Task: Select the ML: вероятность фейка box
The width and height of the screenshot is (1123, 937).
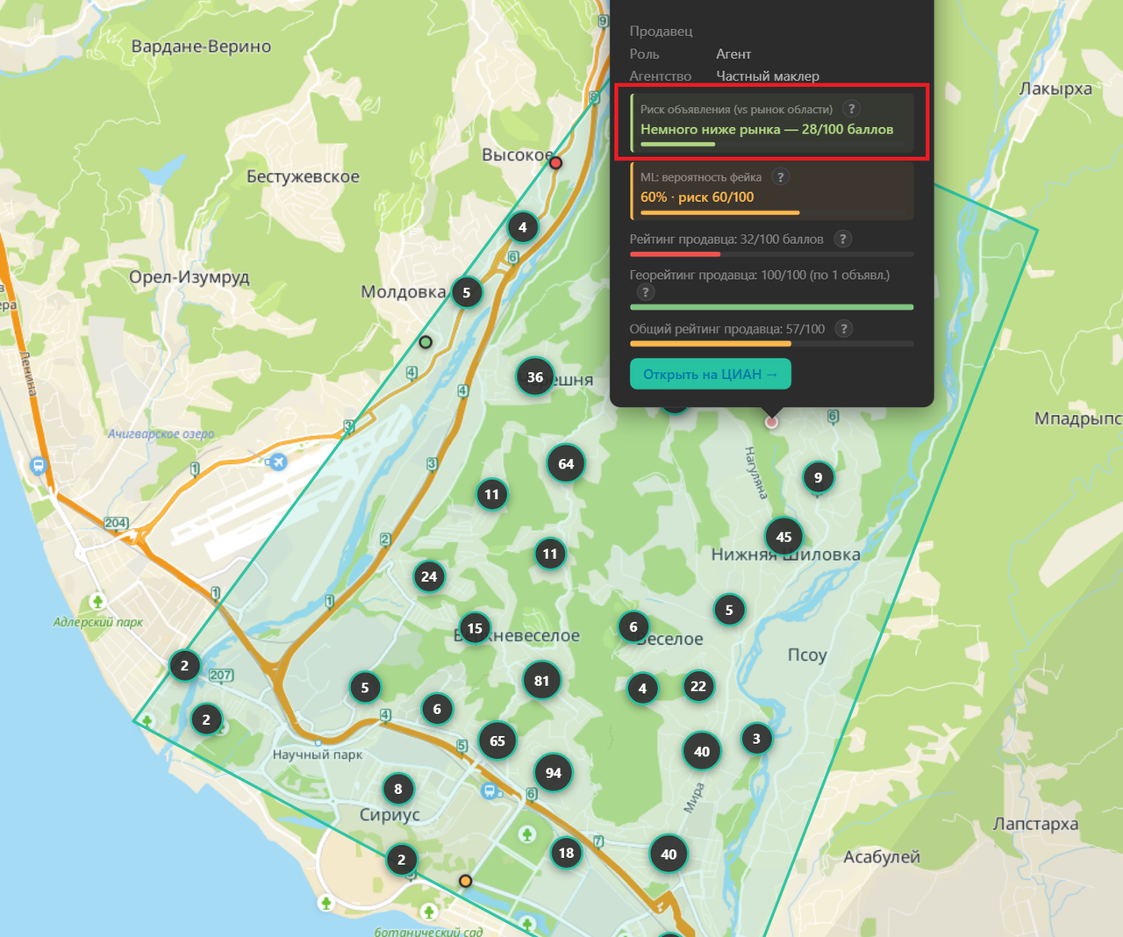Action: click(772, 190)
